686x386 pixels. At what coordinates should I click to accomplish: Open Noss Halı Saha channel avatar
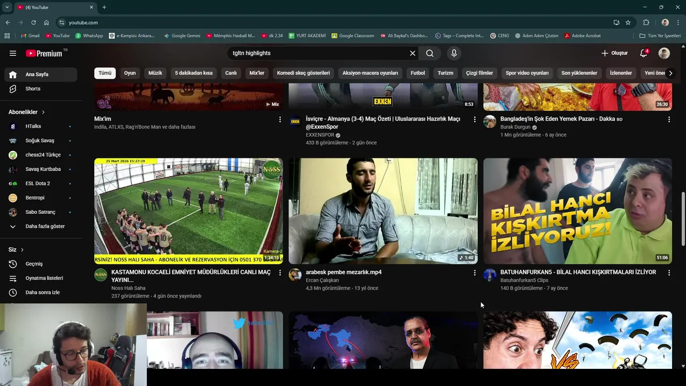(x=101, y=275)
